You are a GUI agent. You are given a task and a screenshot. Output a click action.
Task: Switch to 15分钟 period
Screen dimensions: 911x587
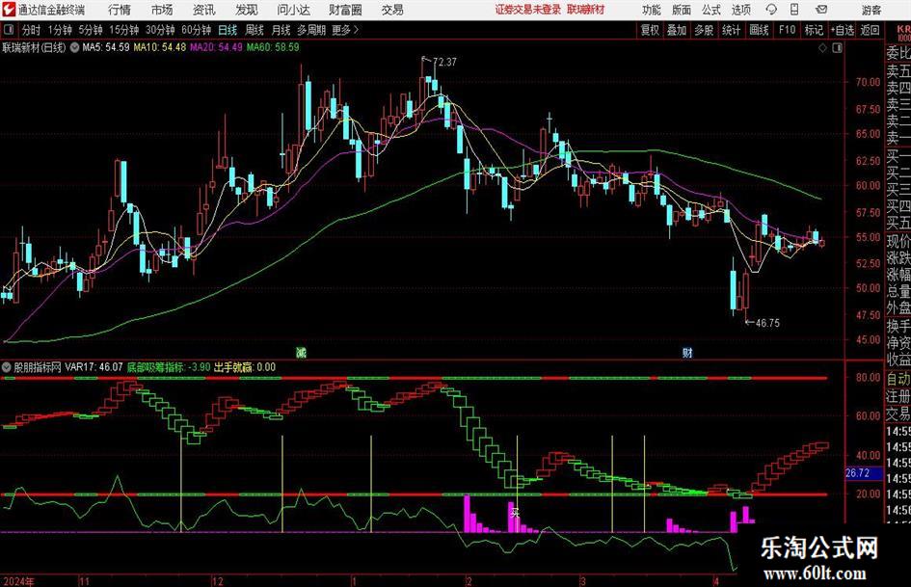(124, 30)
